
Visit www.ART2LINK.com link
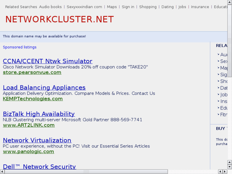point(29,125)
